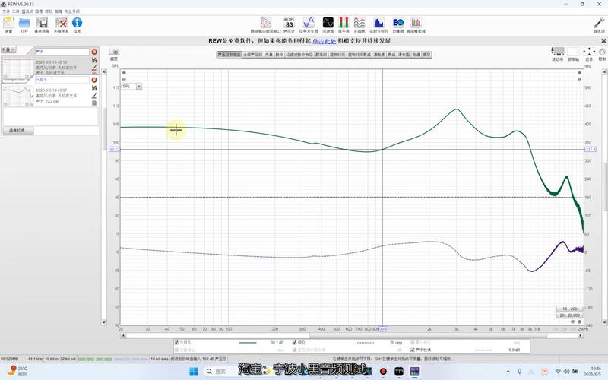Open notes icon for 六月 5 measurement
This screenshot has width=608, height=380.
[x=94, y=103]
